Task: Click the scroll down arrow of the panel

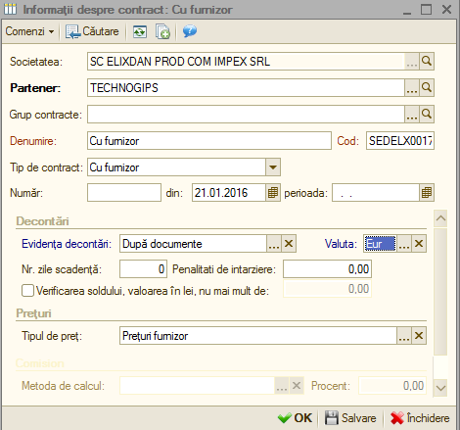Action: pyautogui.click(x=440, y=388)
